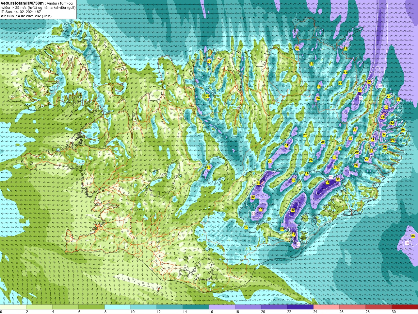Click the 'VT: Sun. 14.02.2021 23Z' valid time

coord(21,16)
